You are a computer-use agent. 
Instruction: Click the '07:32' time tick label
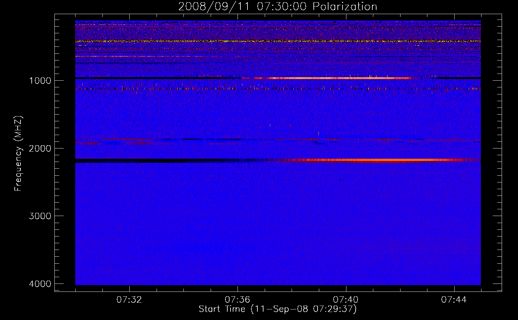point(129,300)
